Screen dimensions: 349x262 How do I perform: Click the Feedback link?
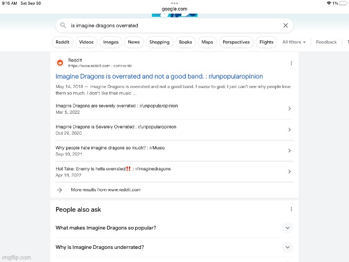326,42
